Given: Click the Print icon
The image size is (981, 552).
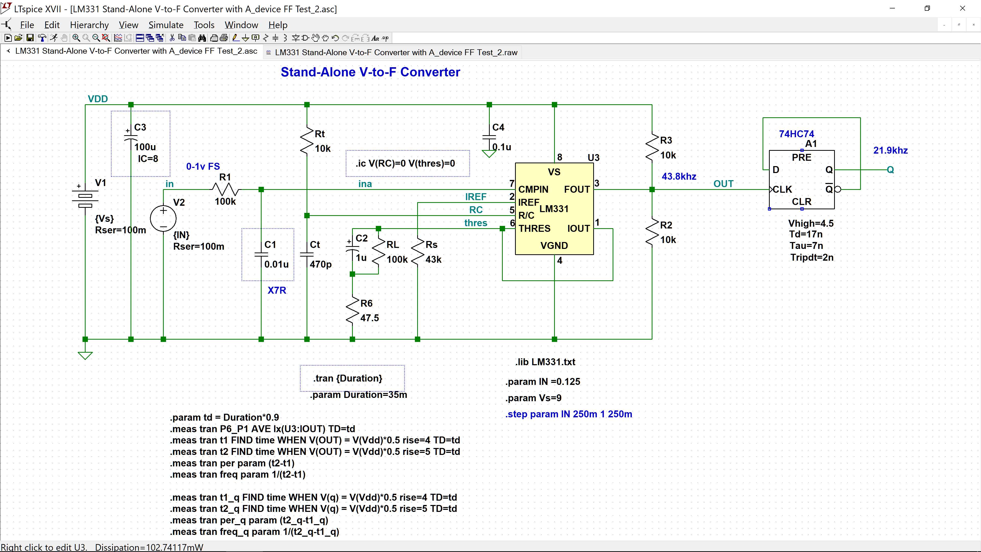Looking at the screenshot, I should click(x=224, y=38).
